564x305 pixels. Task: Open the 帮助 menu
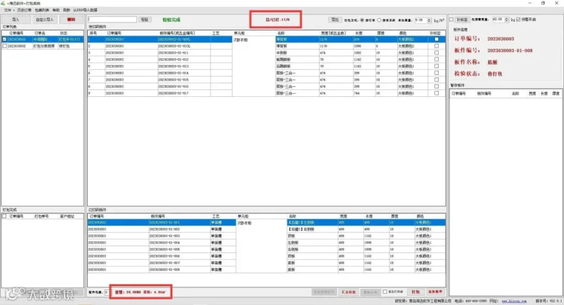coord(56,10)
